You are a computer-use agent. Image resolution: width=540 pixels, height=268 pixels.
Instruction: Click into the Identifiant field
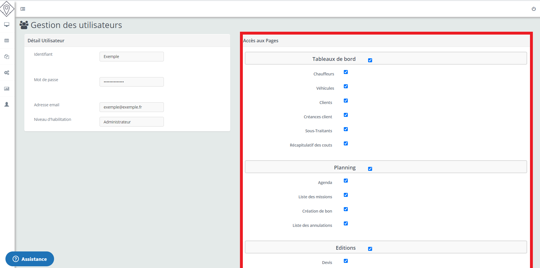click(x=132, y=57)
